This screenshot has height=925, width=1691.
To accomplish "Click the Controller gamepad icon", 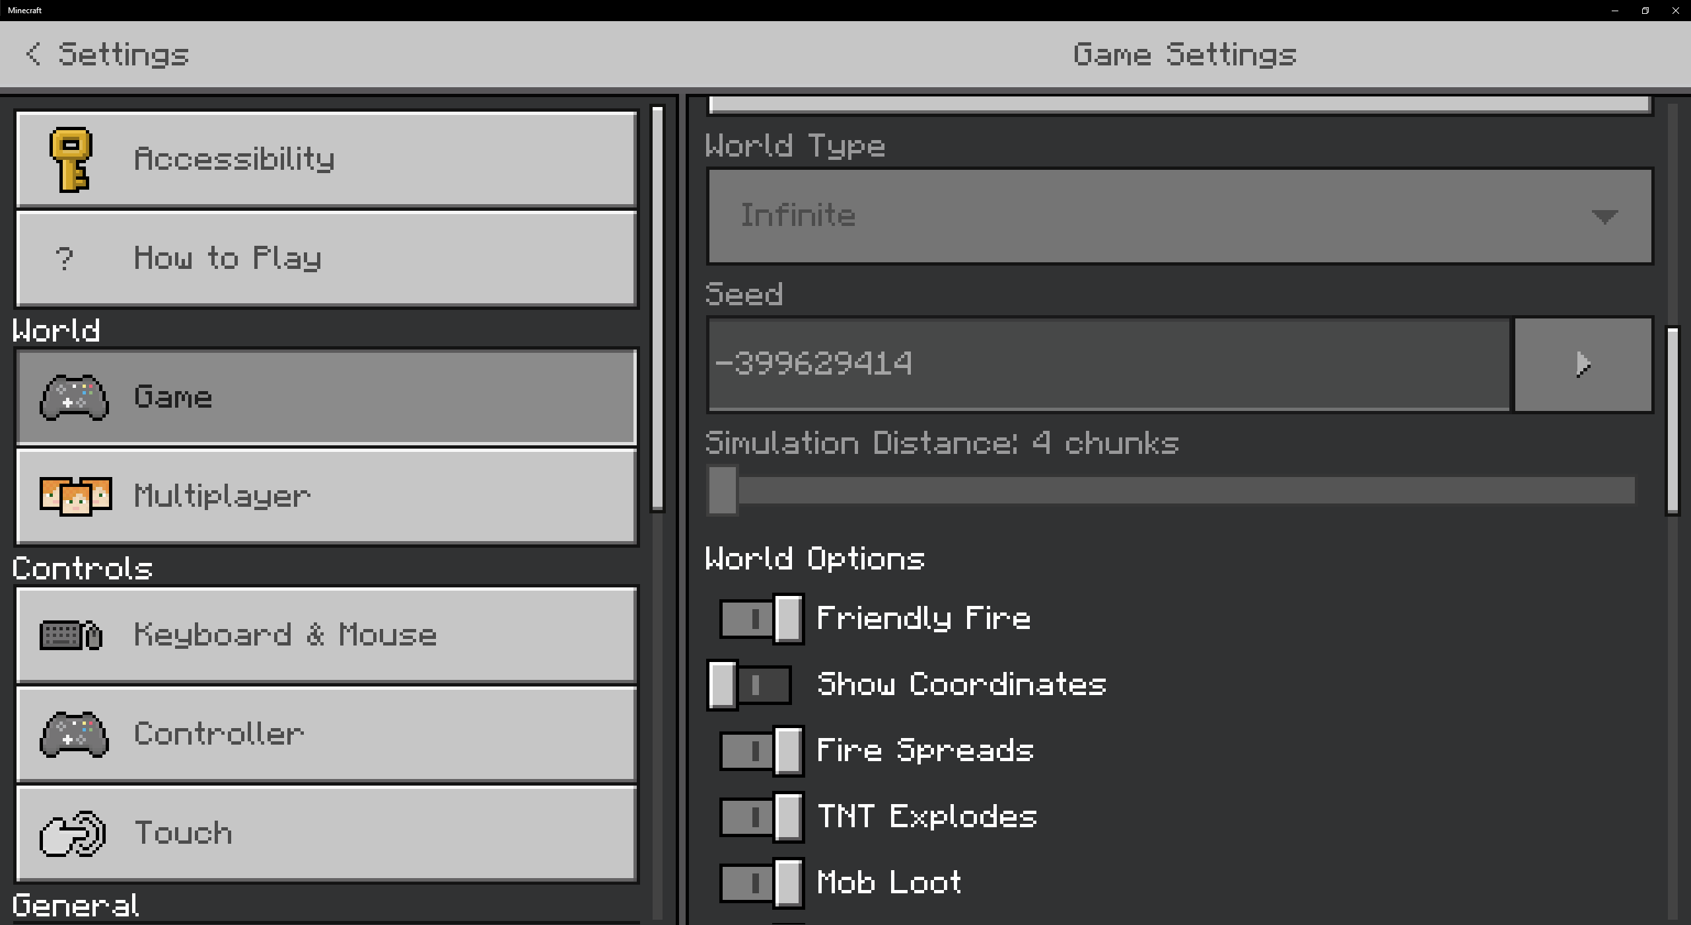I will pyautogui.click(x=74, y=734).
